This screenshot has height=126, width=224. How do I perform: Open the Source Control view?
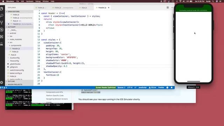click(x=2, y=22)
